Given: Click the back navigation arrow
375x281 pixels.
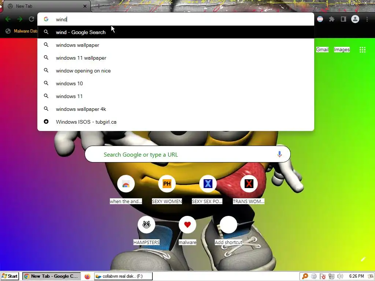Looking at the screenshot, I should click(8, 19).
